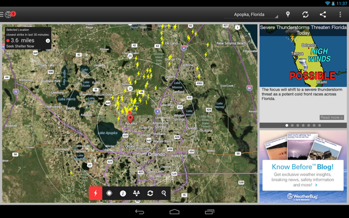Open the hamburger navigation menu
The width and height of the screenshot is (349, 218).
click(x=2, y=15)
